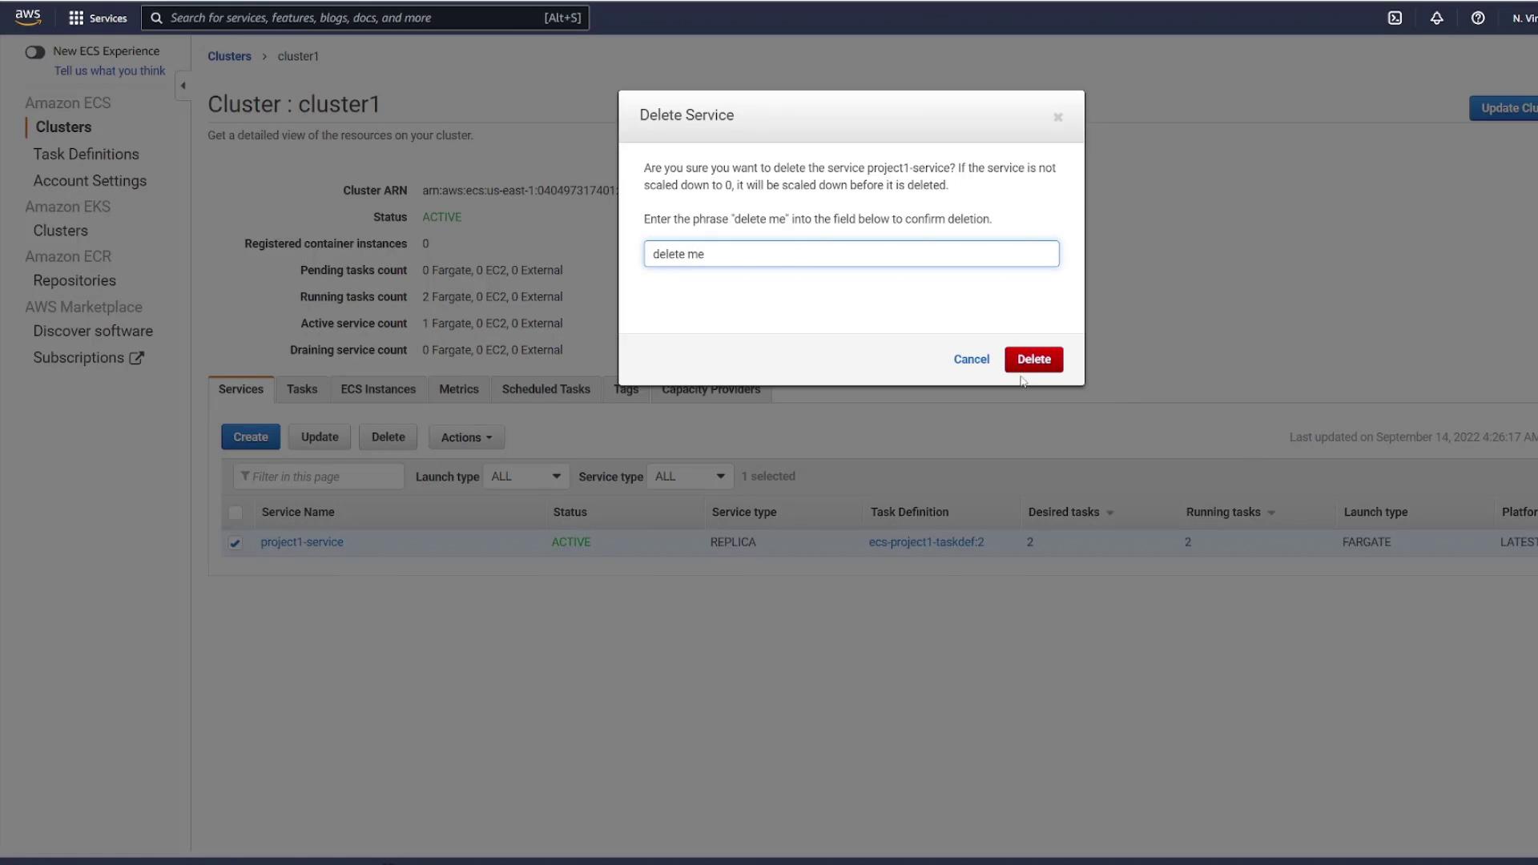Image resolution: width=1538 pixels, height=865 pixels.
Task: Expand the Actions dropdown button
Action: click(466, 437)
